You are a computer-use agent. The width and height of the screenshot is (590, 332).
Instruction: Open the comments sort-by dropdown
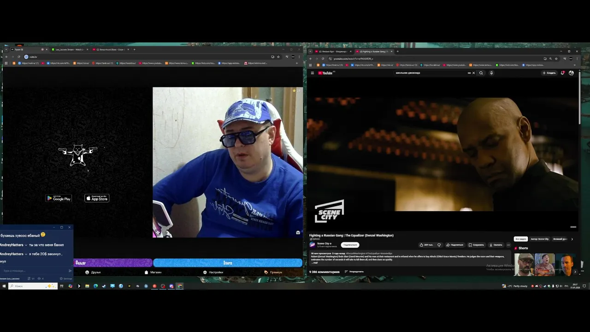pyautogui.click(x=354, y=272)
